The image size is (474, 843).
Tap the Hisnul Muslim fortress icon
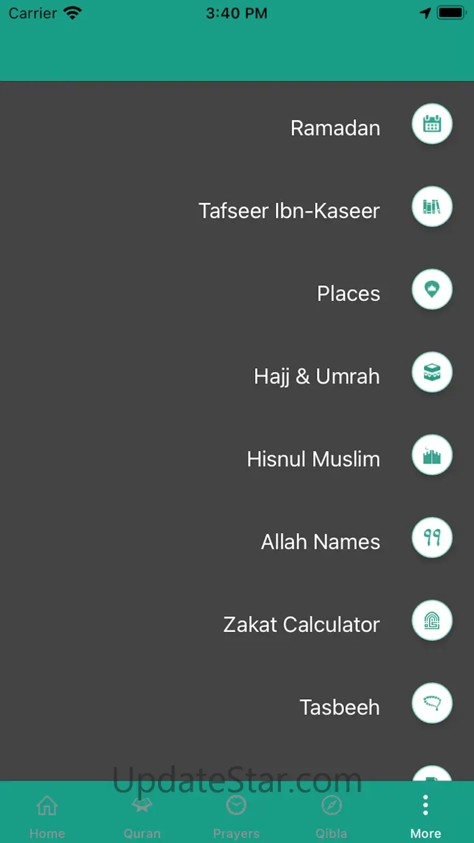[x=432, y=455]
